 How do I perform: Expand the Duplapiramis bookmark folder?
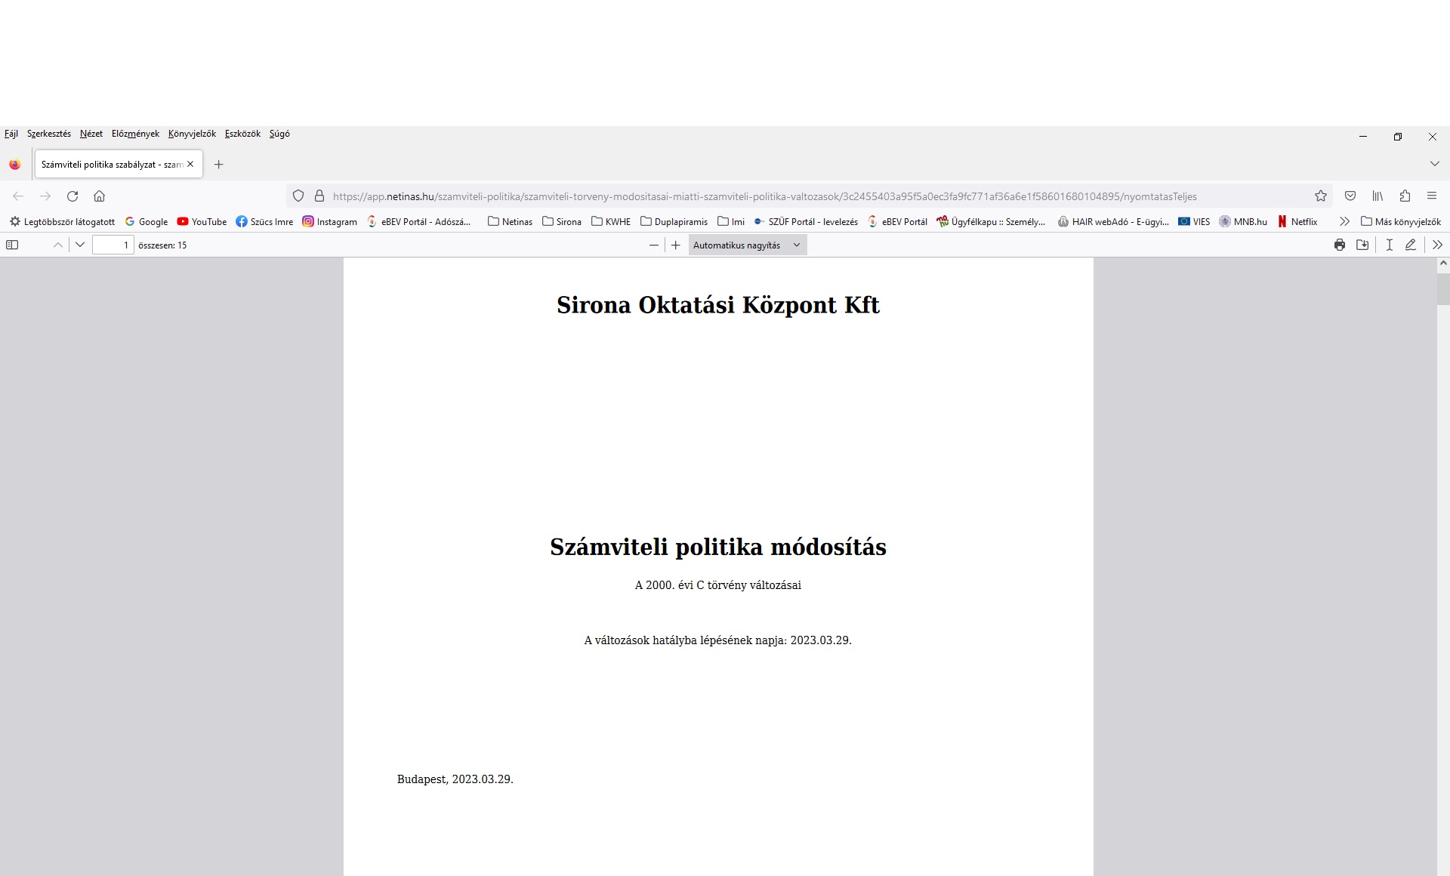(x=674, y=221)
